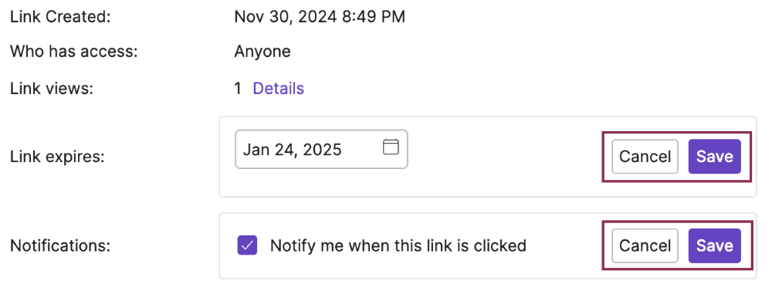Click the 'Notify me when this link is clicked' label
772x291 pixels.
pyautogui.click(x=398, y=245)
